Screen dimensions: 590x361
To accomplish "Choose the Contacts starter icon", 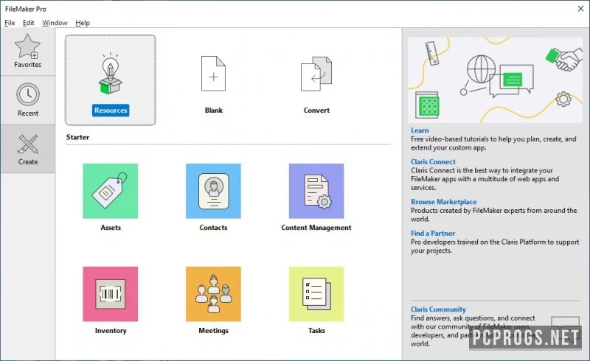I will coord(213,191).
